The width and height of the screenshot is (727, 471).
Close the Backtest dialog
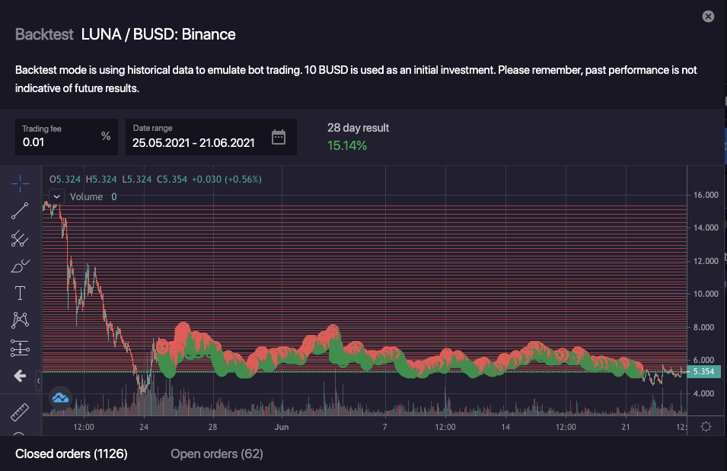point(708,16)
